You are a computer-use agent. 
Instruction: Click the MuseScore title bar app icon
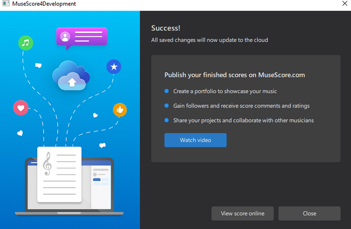[5, 4]
